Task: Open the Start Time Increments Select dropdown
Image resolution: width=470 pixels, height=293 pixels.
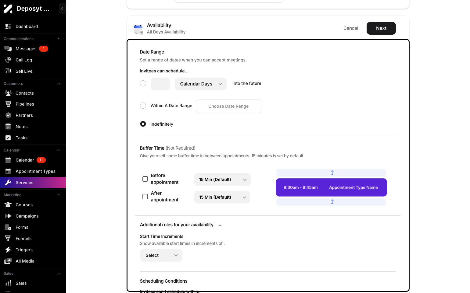Action: (x=161, y=255)
